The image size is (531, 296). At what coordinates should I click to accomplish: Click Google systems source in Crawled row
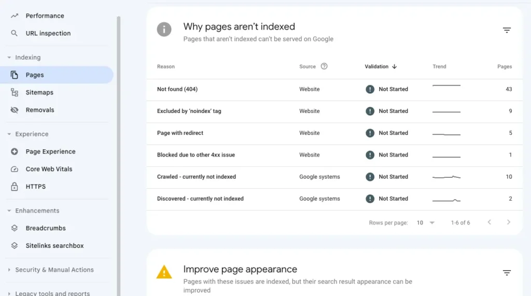click(x=319, y=177)
